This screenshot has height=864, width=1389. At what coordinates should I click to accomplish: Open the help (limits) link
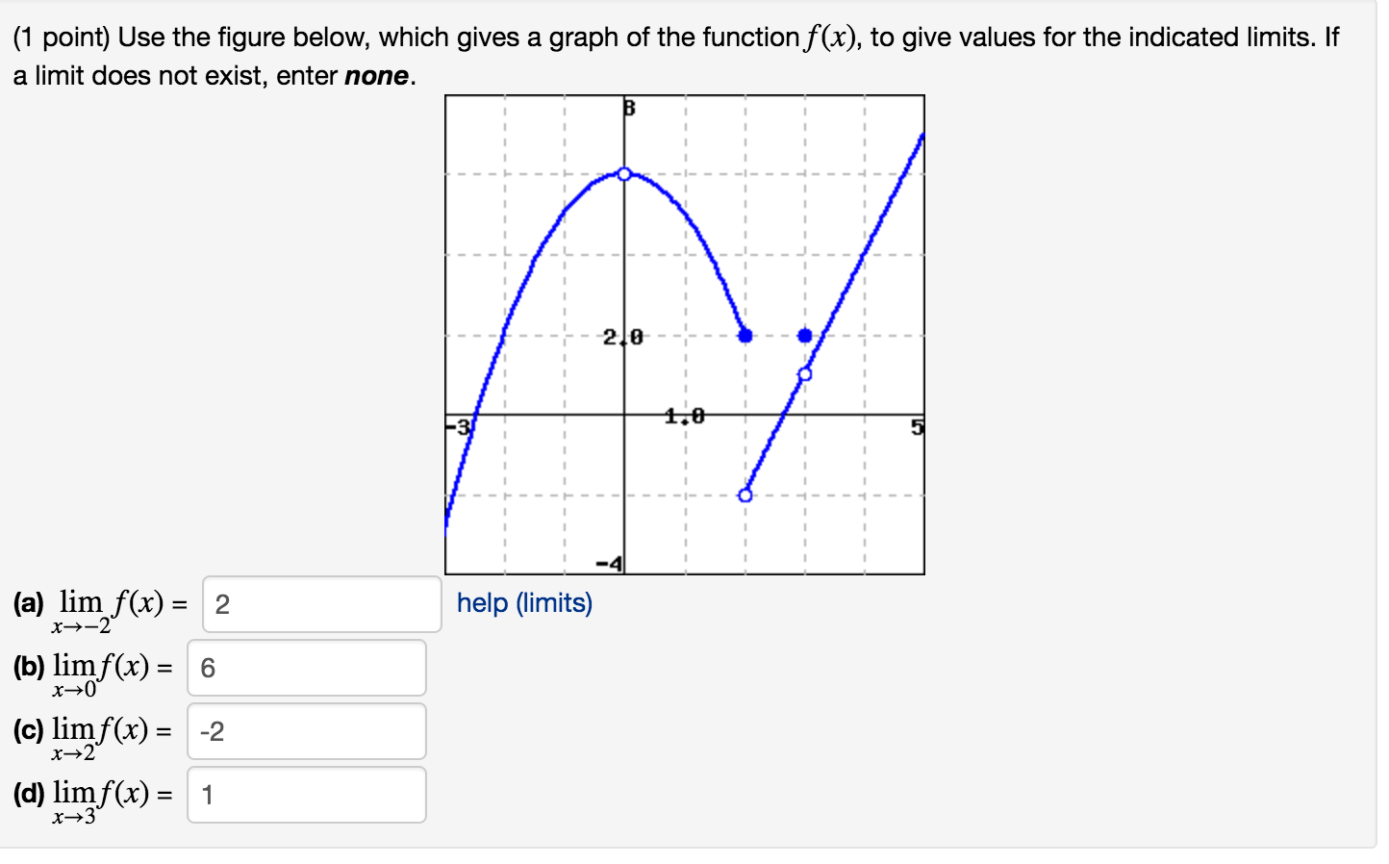coord(526,603)
